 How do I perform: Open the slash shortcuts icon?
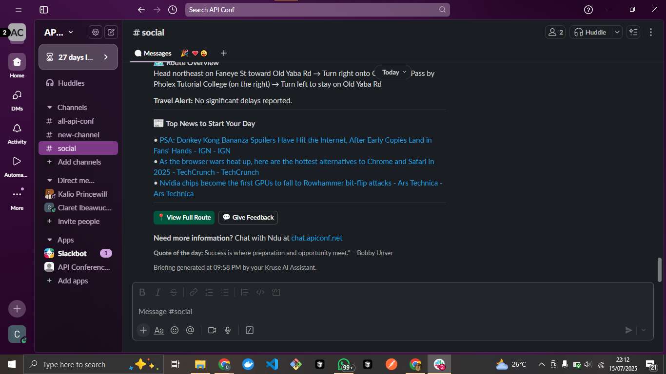pyautogui.click(x=250, y=330)
